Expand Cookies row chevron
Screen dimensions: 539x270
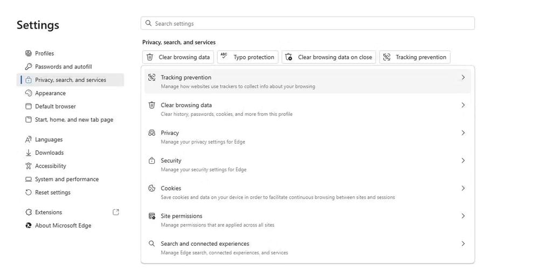tap(463, 188)
